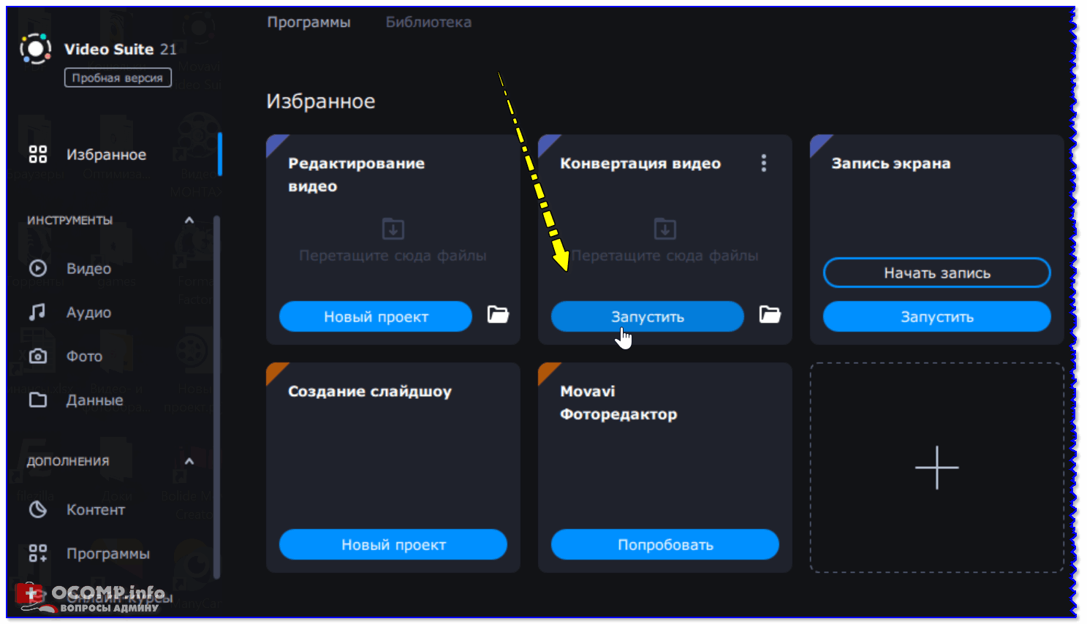Click the Movavi Фоторедактор card title
The height and width of the screenshot is (624, 1087).
point(618,403)
